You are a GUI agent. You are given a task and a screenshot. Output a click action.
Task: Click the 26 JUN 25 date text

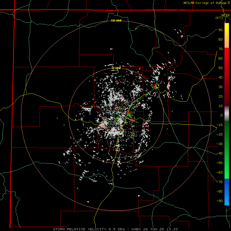(155, 229)
